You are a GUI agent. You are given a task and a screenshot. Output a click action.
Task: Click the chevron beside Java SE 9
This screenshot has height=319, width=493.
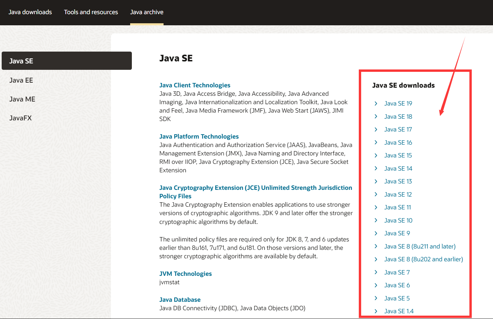(x=376, y=233)
